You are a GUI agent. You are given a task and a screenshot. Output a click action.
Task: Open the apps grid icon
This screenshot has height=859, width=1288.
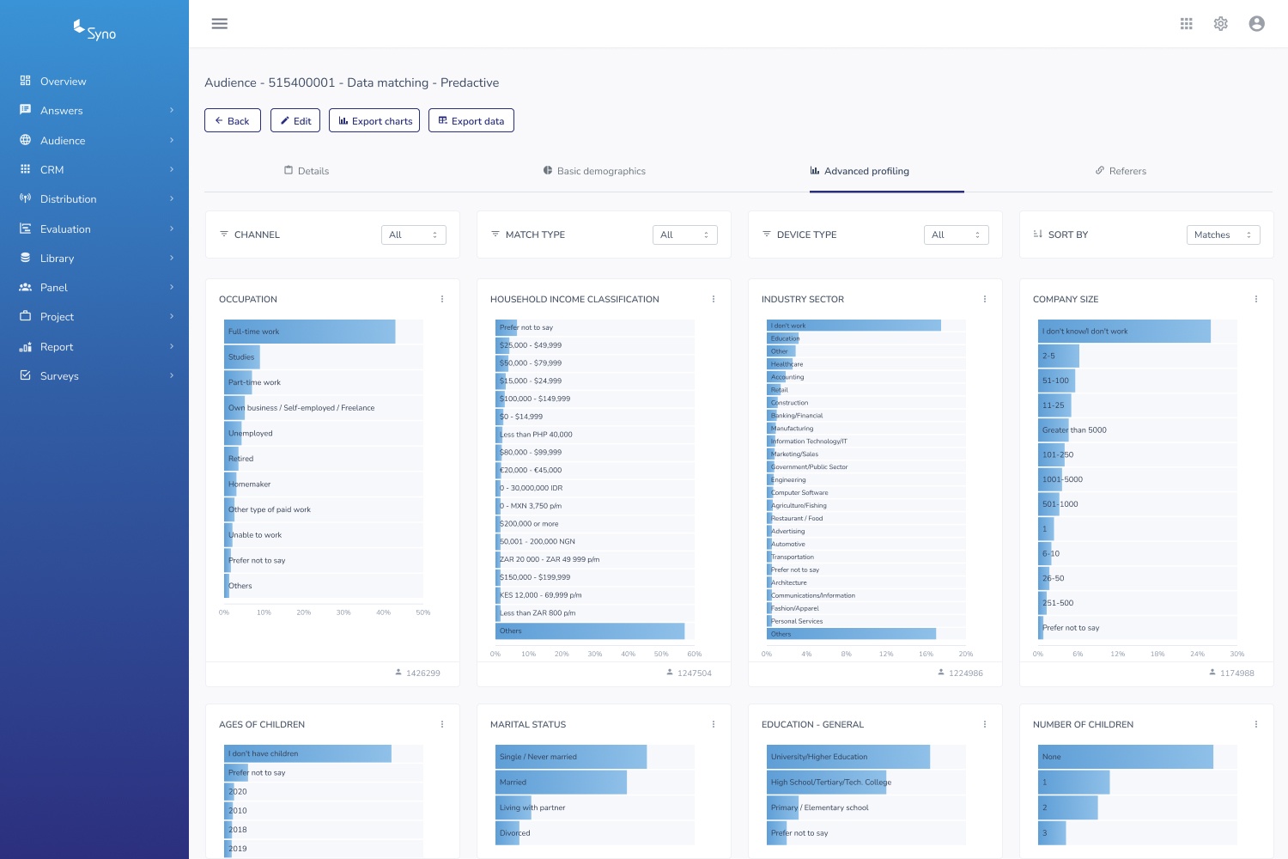(x=1187, y=24)
